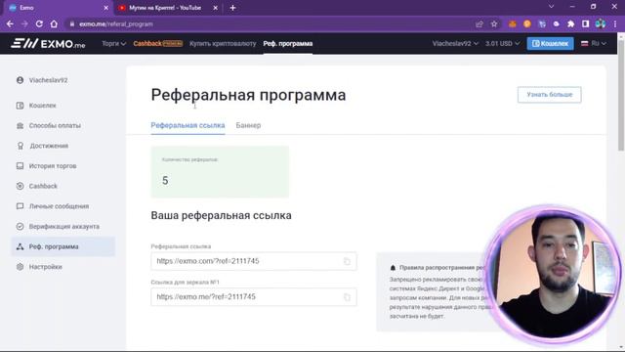Expand the Торги dropdown menu
This screenshot has width=625, height=352.
coord(113,43)
